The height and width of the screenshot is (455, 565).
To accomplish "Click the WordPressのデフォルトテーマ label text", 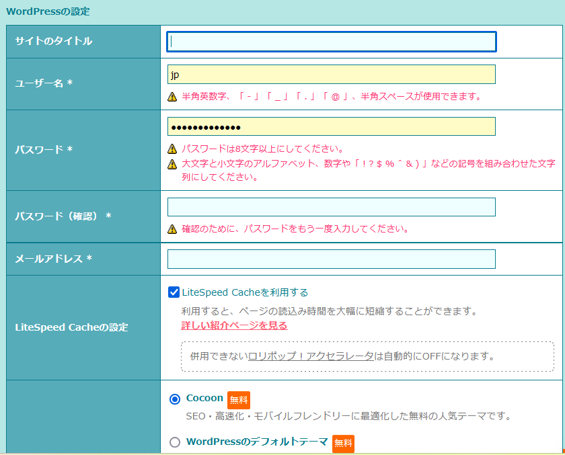I will pos(256,442).
